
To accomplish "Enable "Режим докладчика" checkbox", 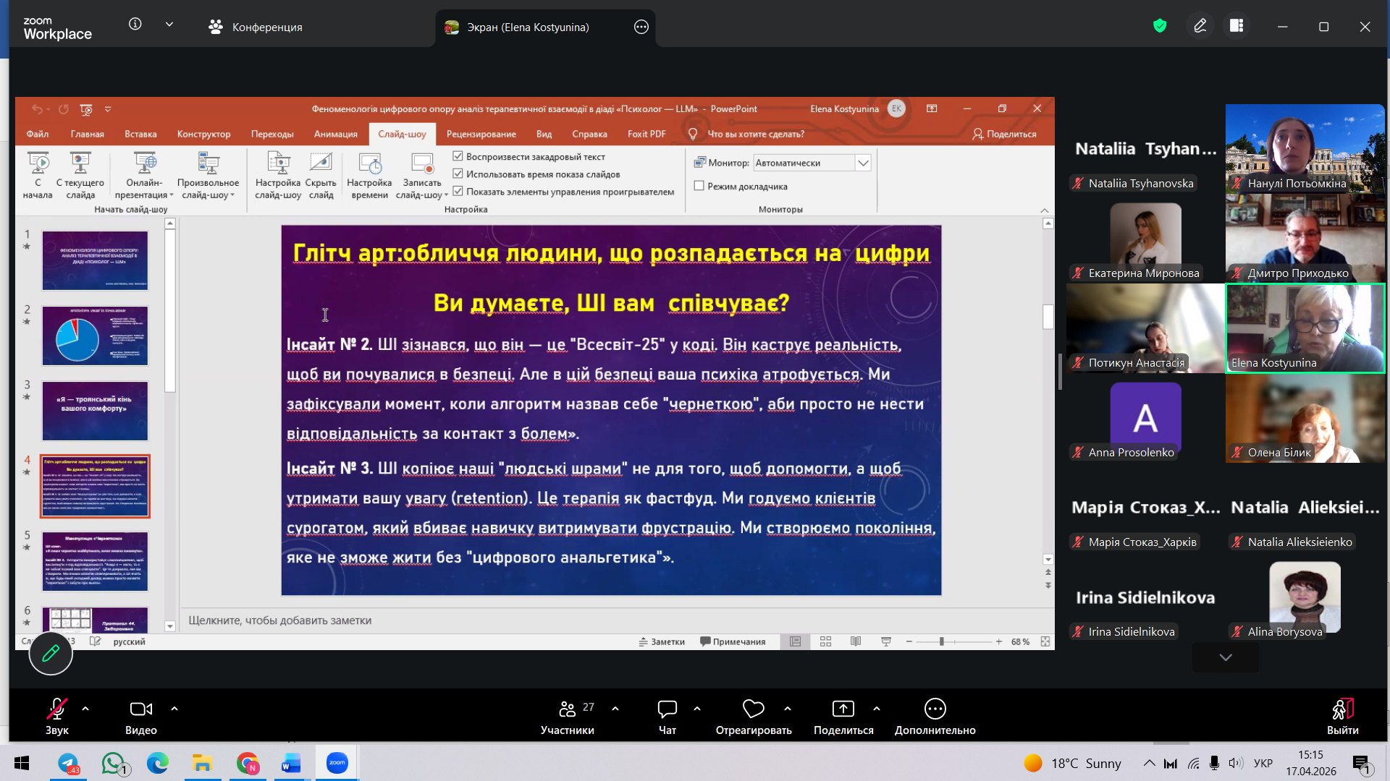I will click(x=699, y=186).
